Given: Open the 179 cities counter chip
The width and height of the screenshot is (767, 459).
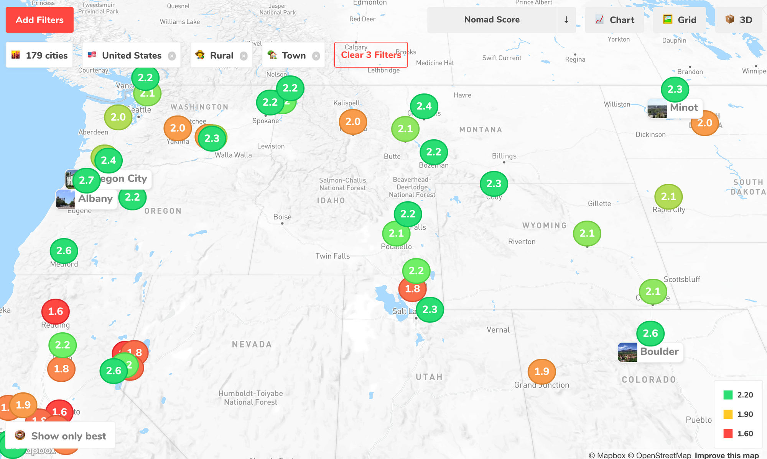Looking at the screenshot, I should tap(40, 56).
